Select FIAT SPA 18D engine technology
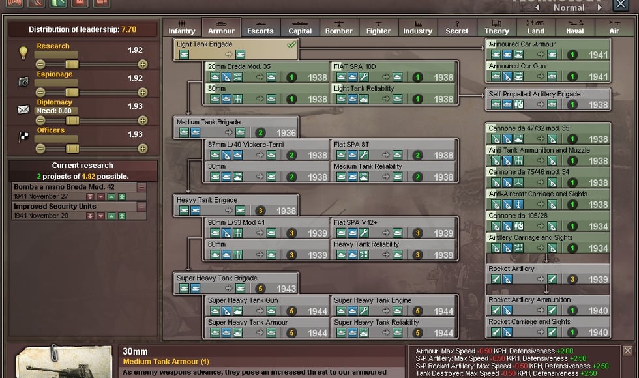The height and width of the screenshot is (378, 639). tap(393, 72)
